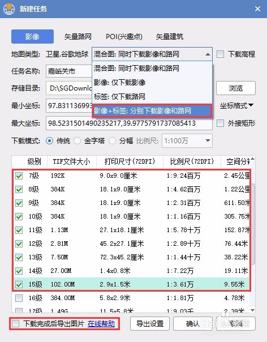Click the 存储目录 path field
This screenshot has height=342, width=267.
tap(69, 88)
